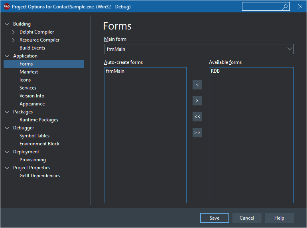This screenshot has width=307, height=228.
Task: Move all forms to auto-create with <<
Action: coord(197,117)
